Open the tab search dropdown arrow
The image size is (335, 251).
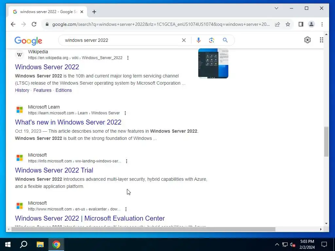click(276, 8)
